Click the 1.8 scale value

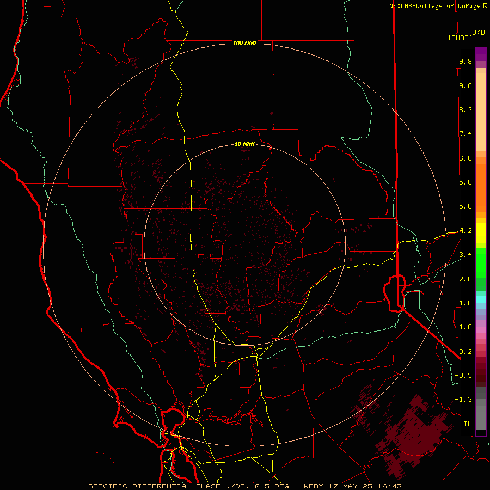point(465,303)
